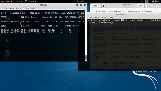Open Search menu in second terminal window
The width and height of the screenshot is (161, 91).
[x=97, y=17]
